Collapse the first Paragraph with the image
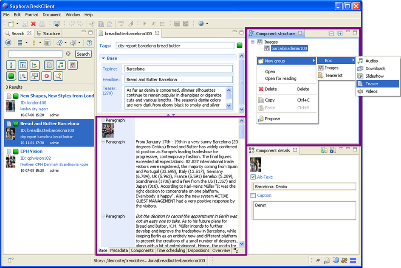Viewport: 401px width, 268px height. click(103, 120)
